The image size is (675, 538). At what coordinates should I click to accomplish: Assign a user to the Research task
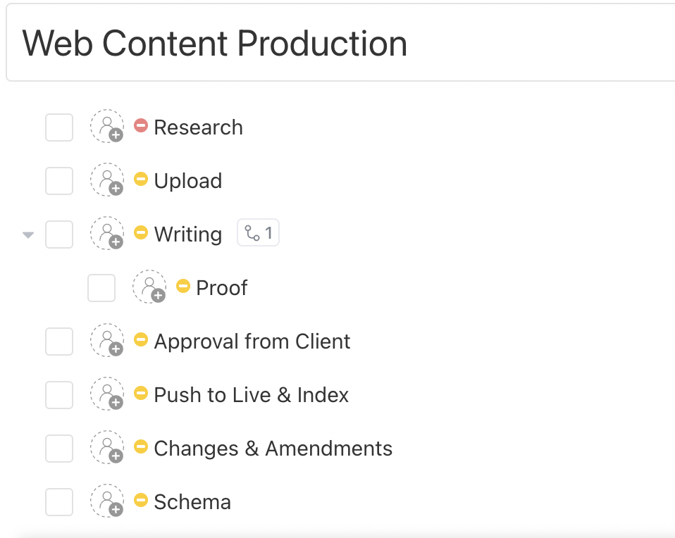coord(107,127)
